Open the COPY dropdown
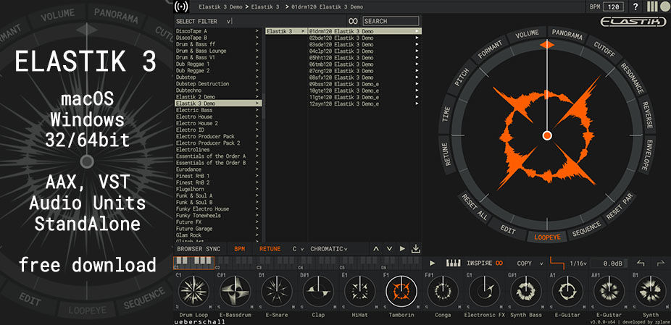 tap(530, 263)
